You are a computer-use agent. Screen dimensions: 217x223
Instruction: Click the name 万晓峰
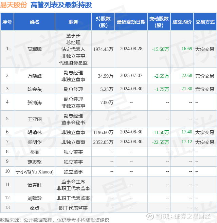point(34,76)
